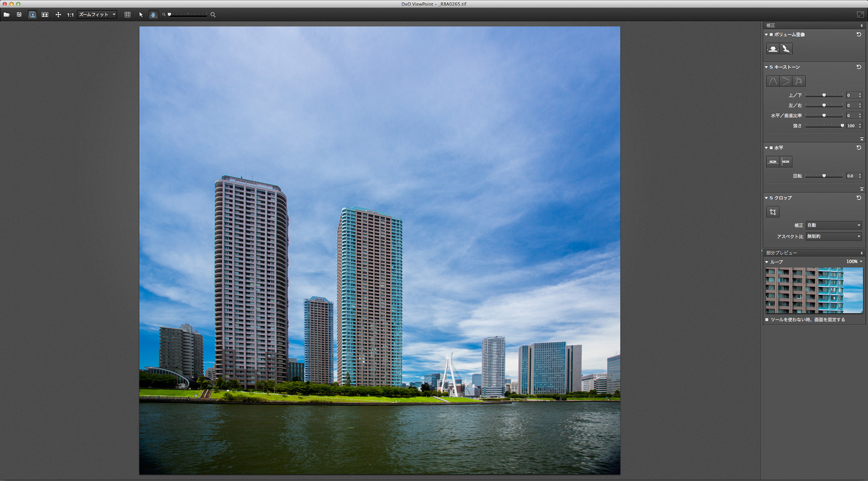Click the open file folder icon

point(7,14)
